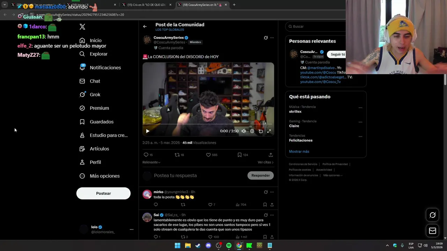Screen dimensions: 447x251
Task: Open LOS TOP GLOBALES community link
Action: [x=170, y=30]
